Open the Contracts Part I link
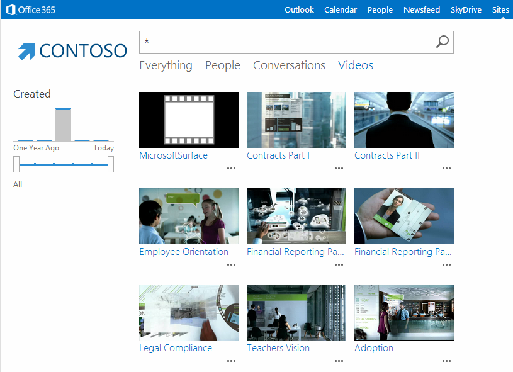 pyautogui.click(x=278, y=155)
